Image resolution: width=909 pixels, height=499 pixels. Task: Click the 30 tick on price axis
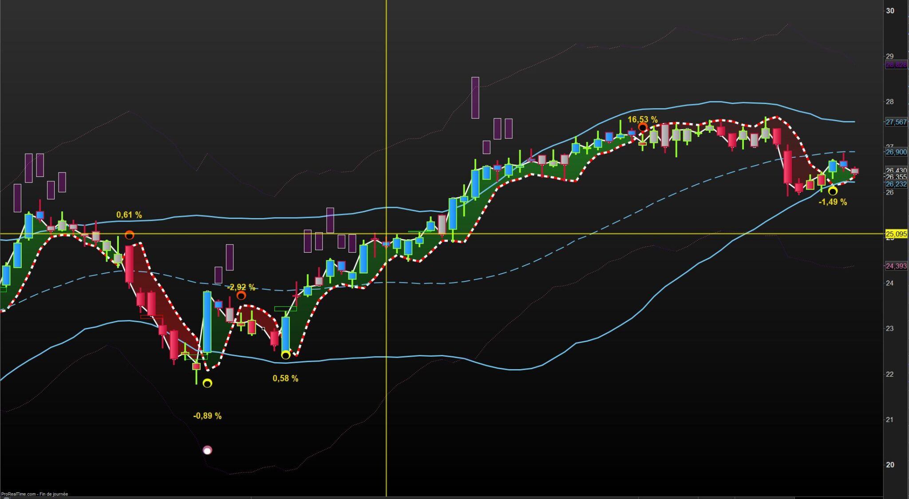tap(890, 11)
